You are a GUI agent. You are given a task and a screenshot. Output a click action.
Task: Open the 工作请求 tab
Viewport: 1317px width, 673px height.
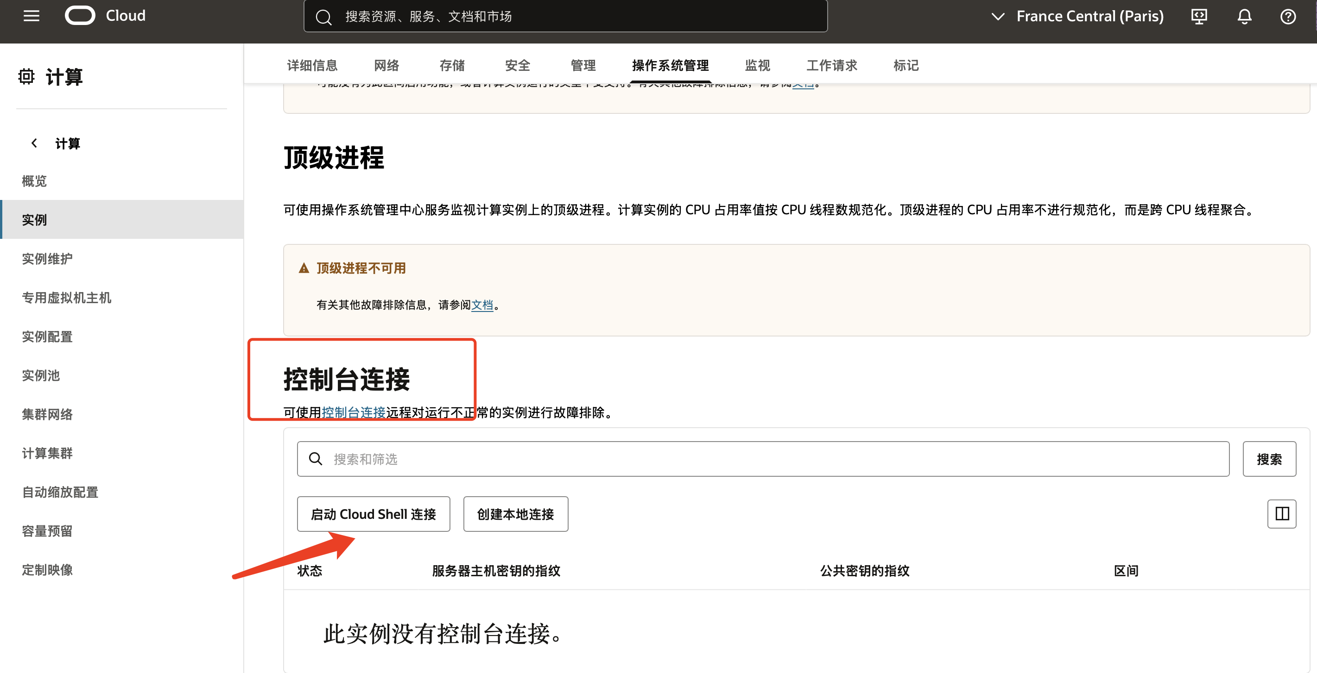click(x=831, y=65)
